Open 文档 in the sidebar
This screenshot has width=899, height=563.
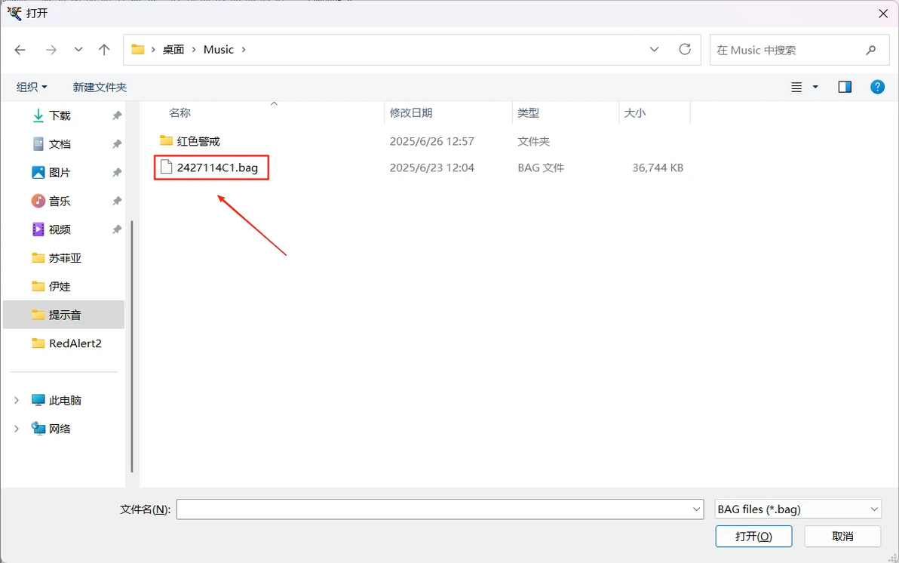[x=60, y=144]
